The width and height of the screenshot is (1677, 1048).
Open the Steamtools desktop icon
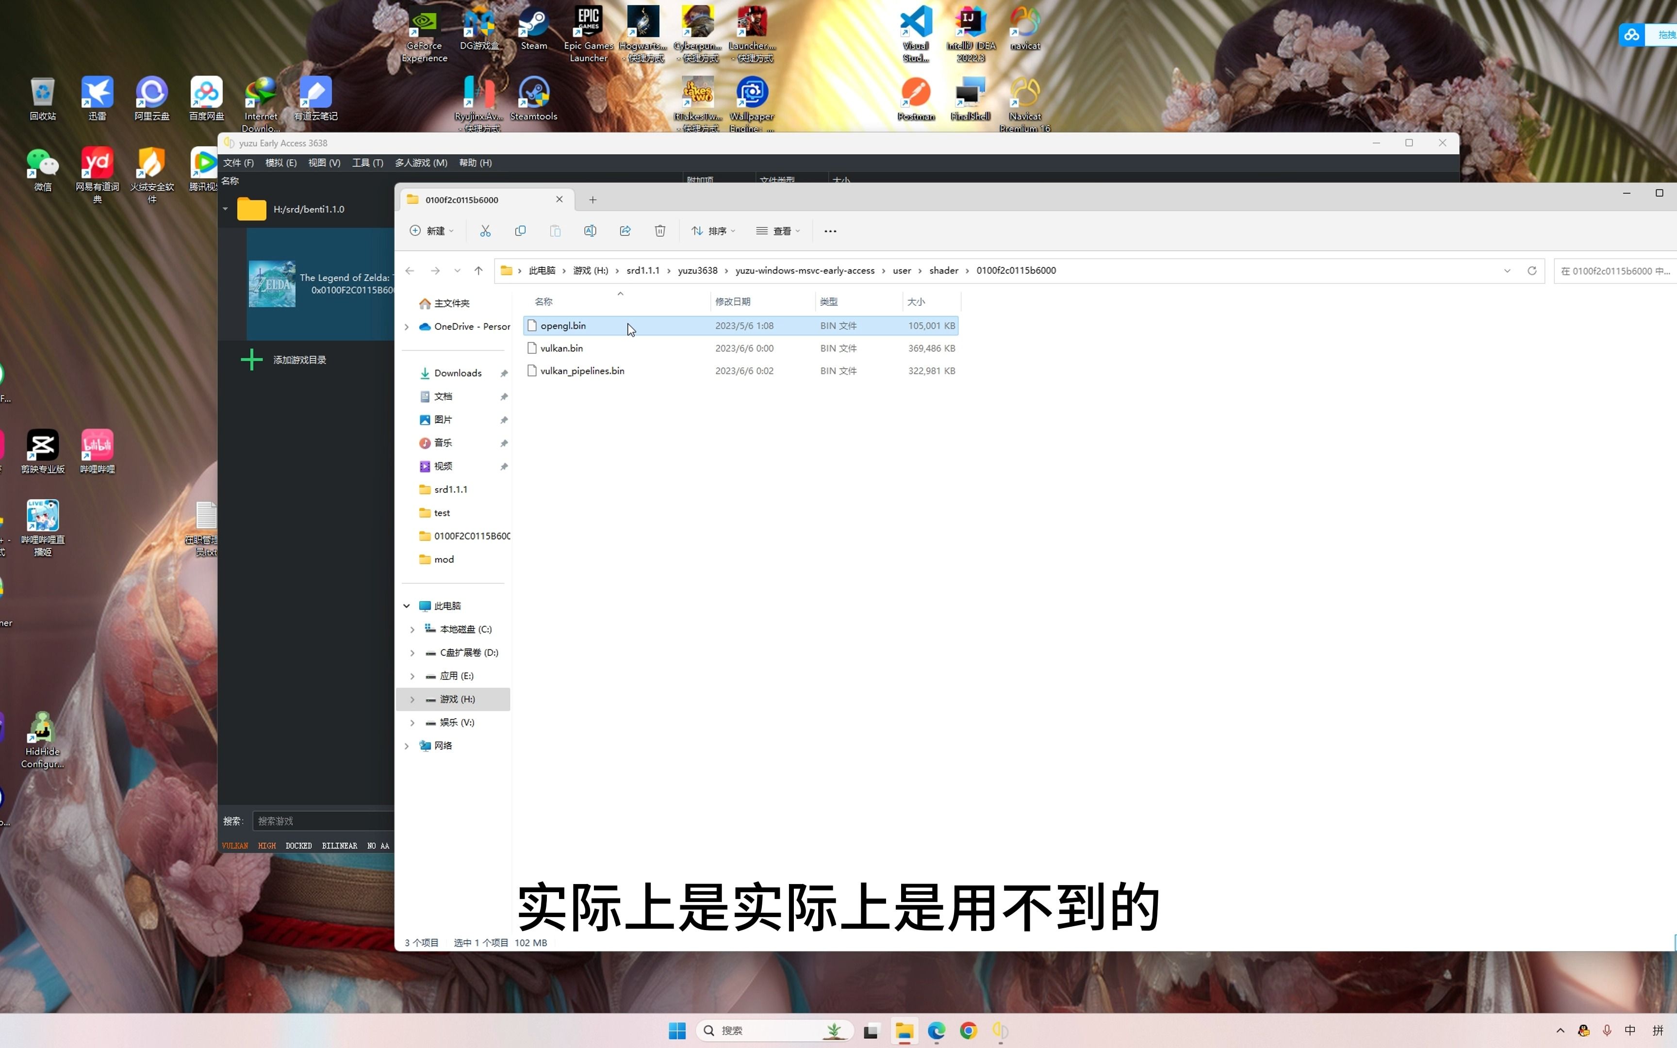[534, 98]
